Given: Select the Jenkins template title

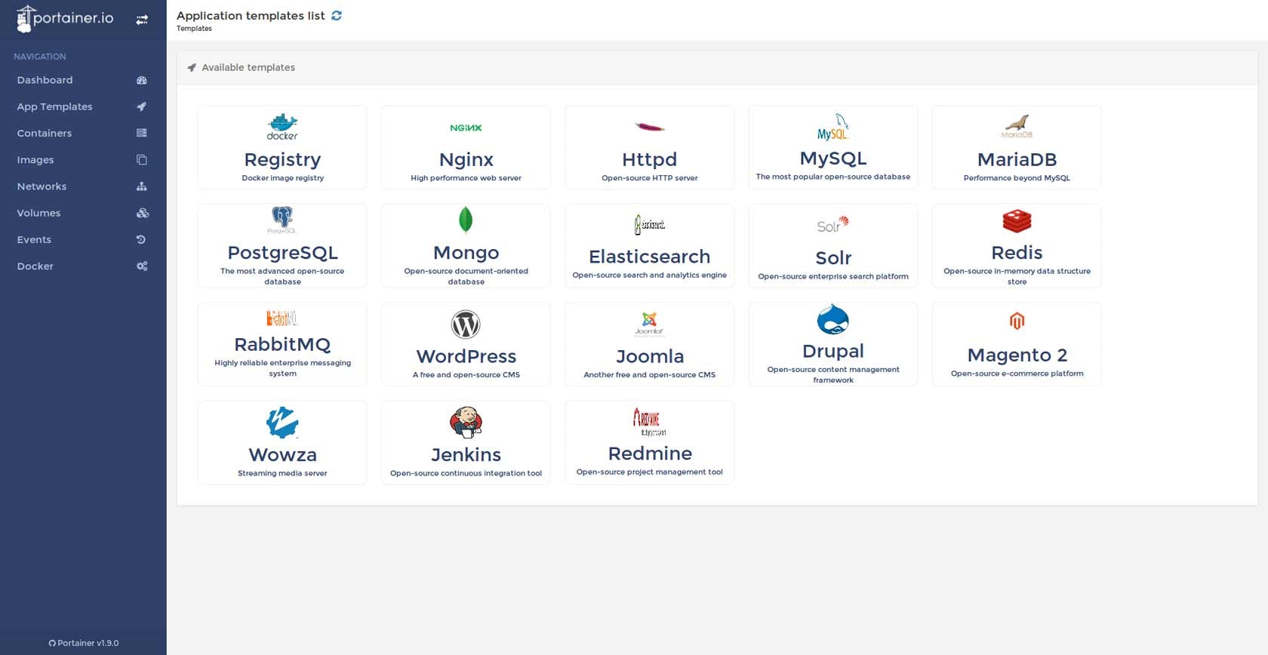Looking at the screenshot, I should 466,455.
